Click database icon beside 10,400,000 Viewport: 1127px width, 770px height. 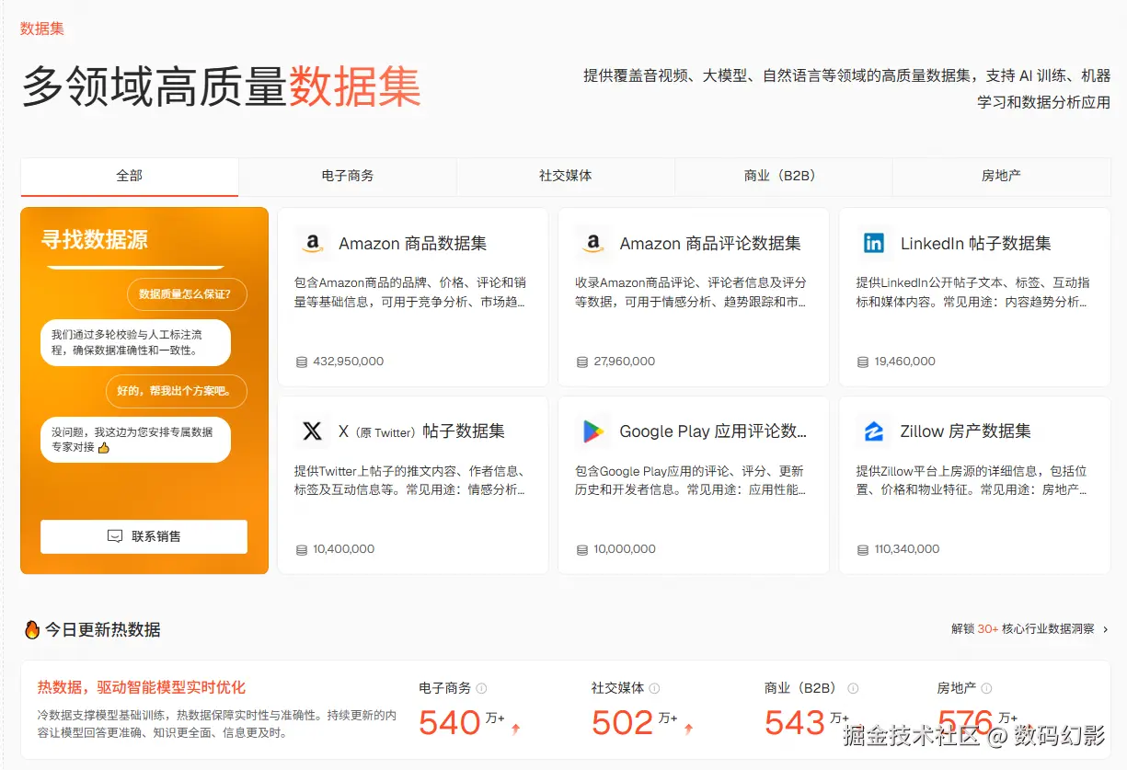tap(301, 549)
